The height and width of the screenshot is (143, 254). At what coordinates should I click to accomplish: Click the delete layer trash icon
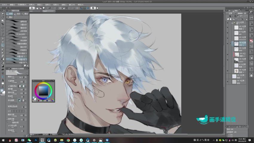(x=247, y=19)
